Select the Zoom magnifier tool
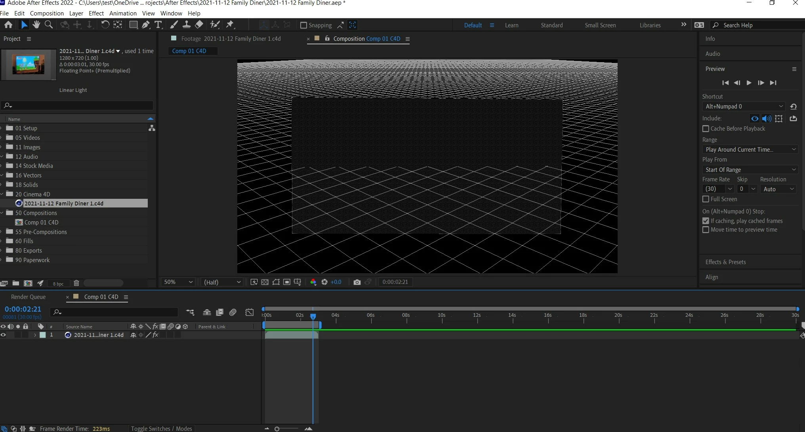This screenshot has height=432, width=805. [x=49, y=25]
